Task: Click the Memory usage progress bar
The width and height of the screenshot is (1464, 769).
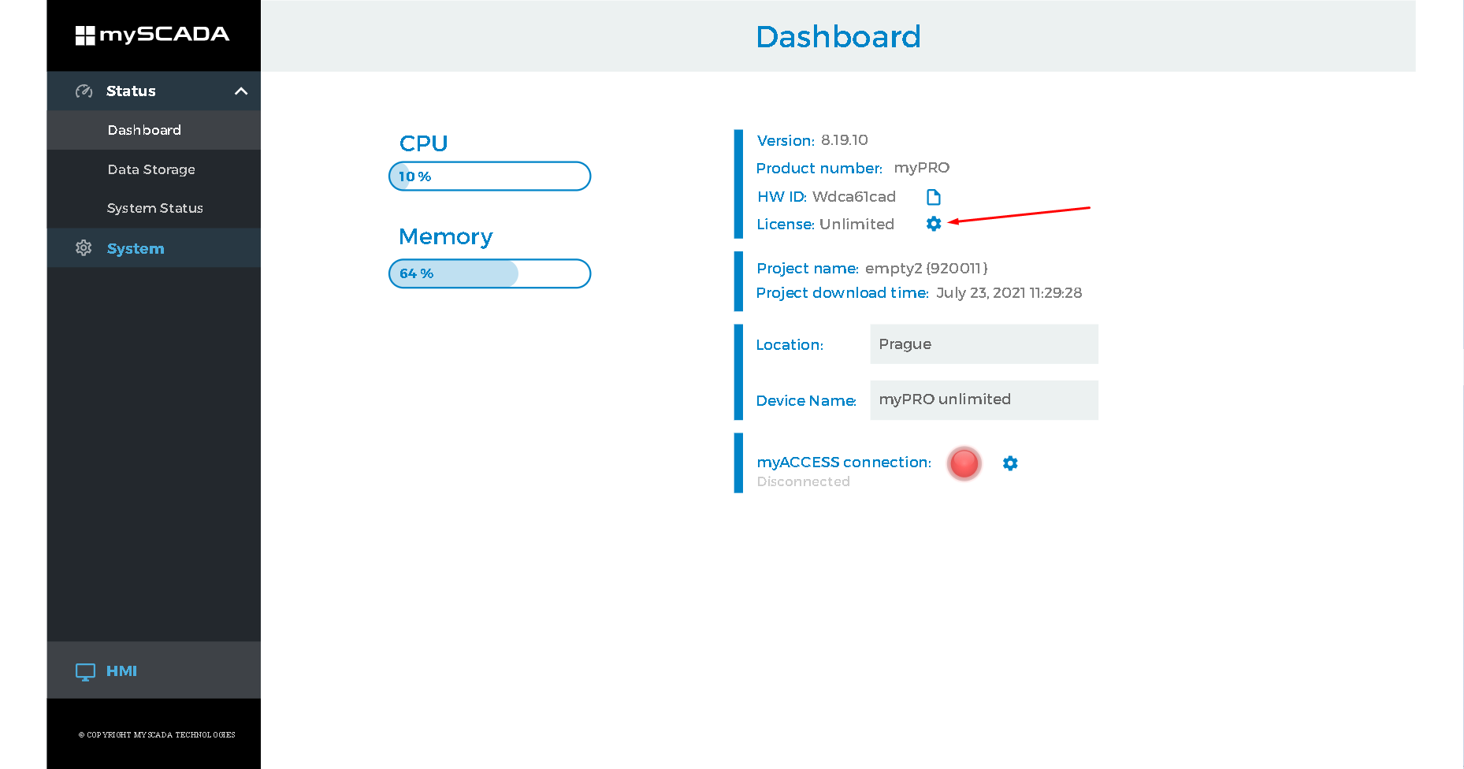Action: coord(489,273)
